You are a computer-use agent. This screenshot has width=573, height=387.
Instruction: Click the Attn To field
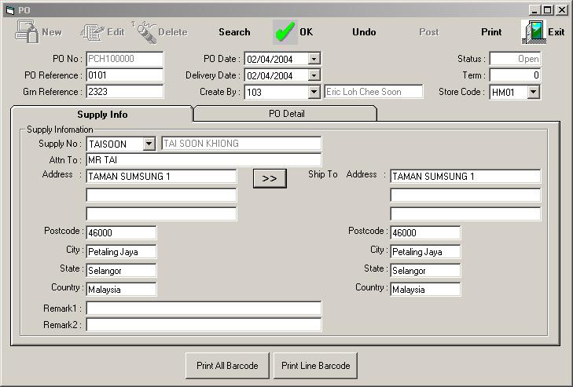204,160
